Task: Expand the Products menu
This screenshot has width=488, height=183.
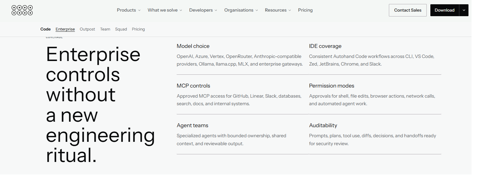Action: click(129, 10)
